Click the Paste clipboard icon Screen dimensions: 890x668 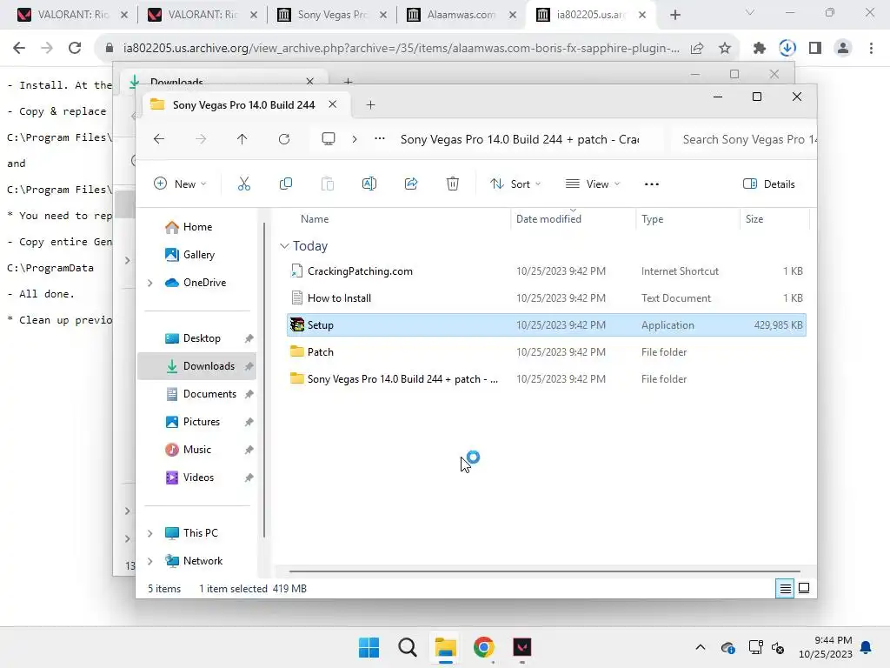click(x=328, y=184)
